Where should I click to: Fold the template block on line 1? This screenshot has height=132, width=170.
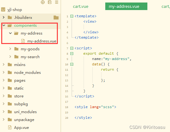[72, 16]
